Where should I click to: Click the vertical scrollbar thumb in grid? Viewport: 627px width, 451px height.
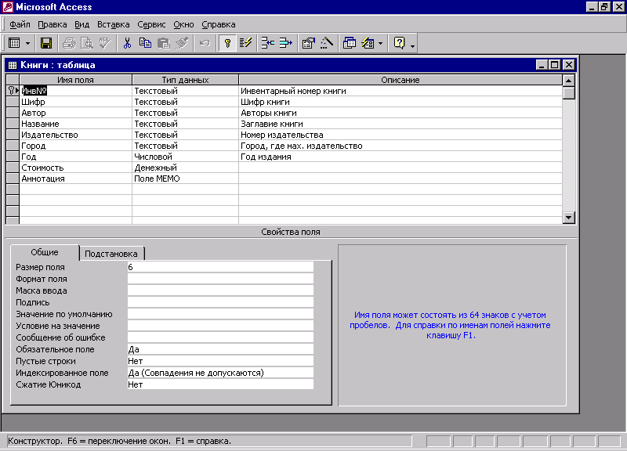tap(569, 92)
